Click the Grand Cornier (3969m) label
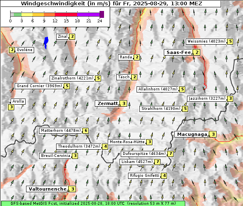Screen dimensions: 243x206 (39, 86)
